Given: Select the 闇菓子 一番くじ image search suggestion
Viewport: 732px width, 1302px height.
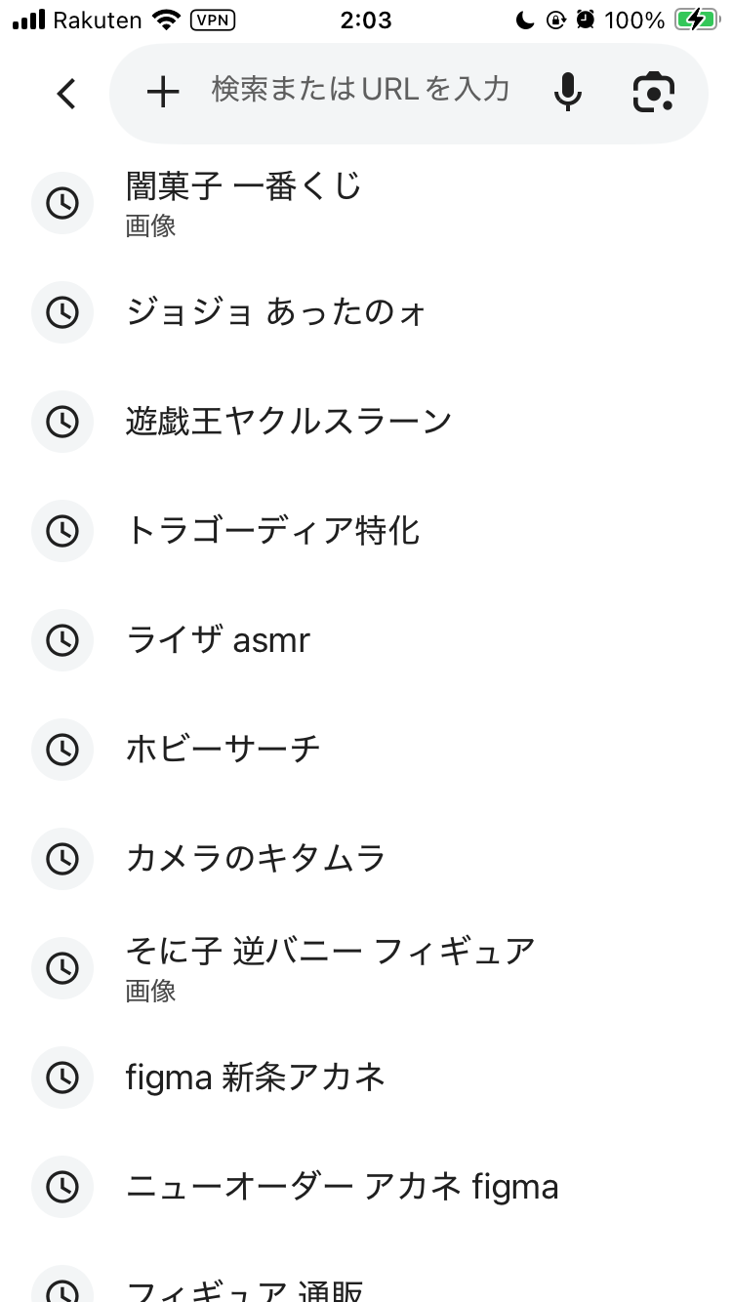Looking at the screenshot, I should point(244,202).
